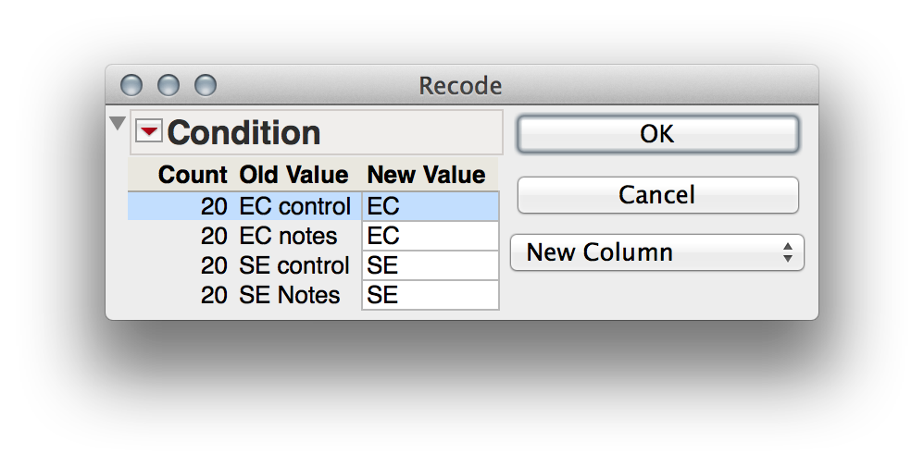Click the Condition section title
The height and width of the screenshot is (466, 924).
point(243,133)
